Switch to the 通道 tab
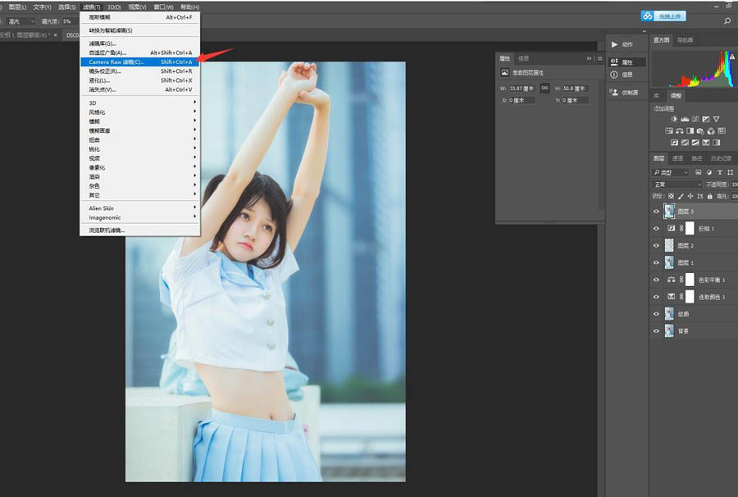This screenshot has width=738, height=497. (677, 158)
